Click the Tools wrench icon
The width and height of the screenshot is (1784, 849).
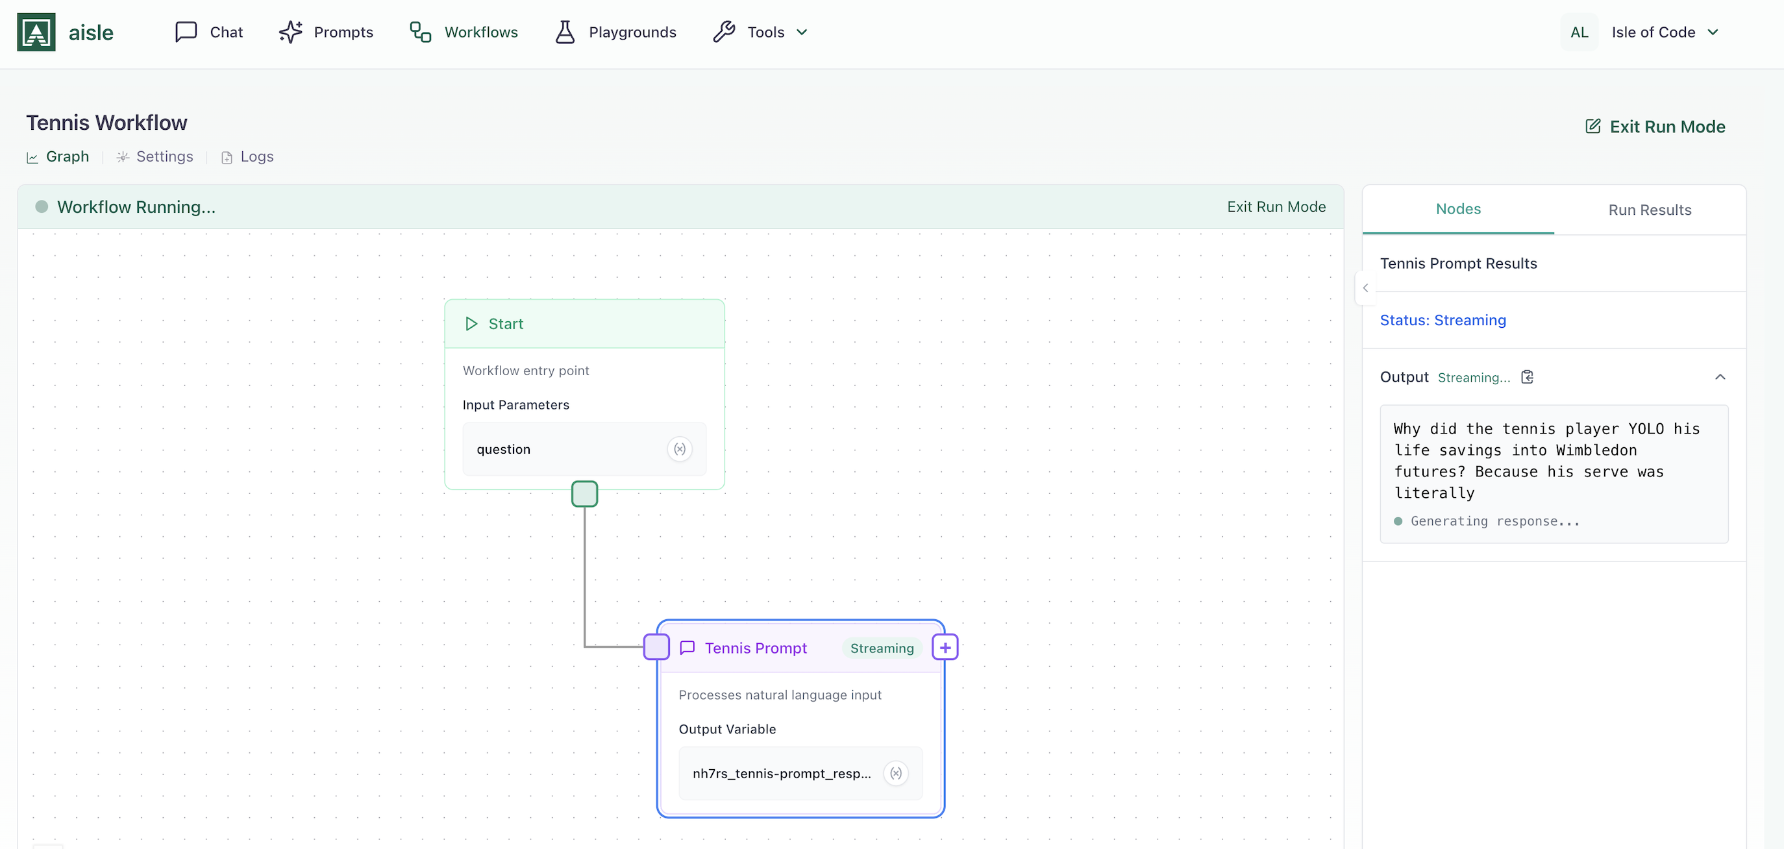[x=725, y=31]
